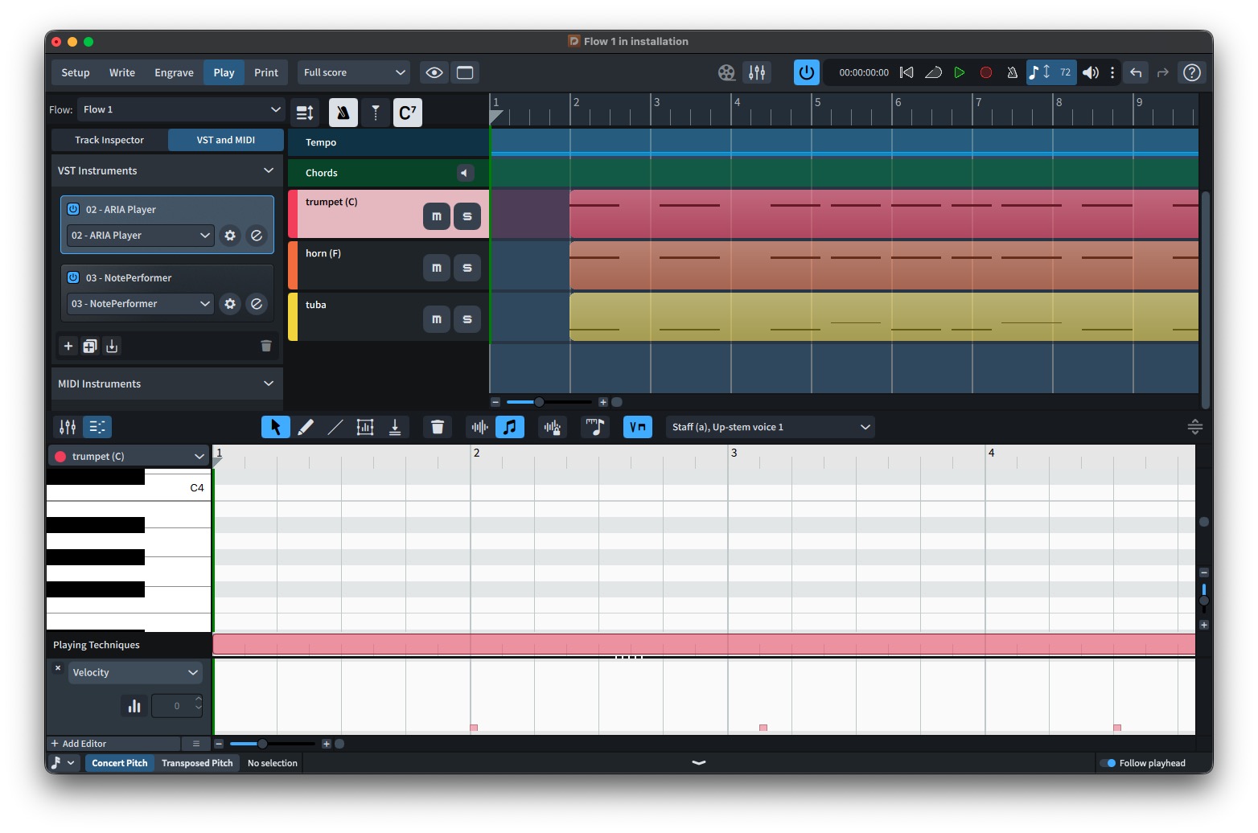Click the trash Delete tool icon

pos(438,427)
